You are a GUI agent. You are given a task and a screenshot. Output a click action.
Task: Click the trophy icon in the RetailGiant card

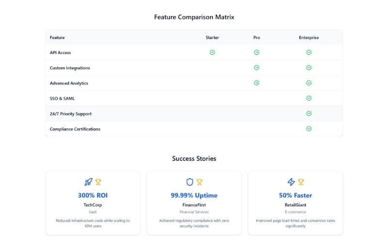301,182
